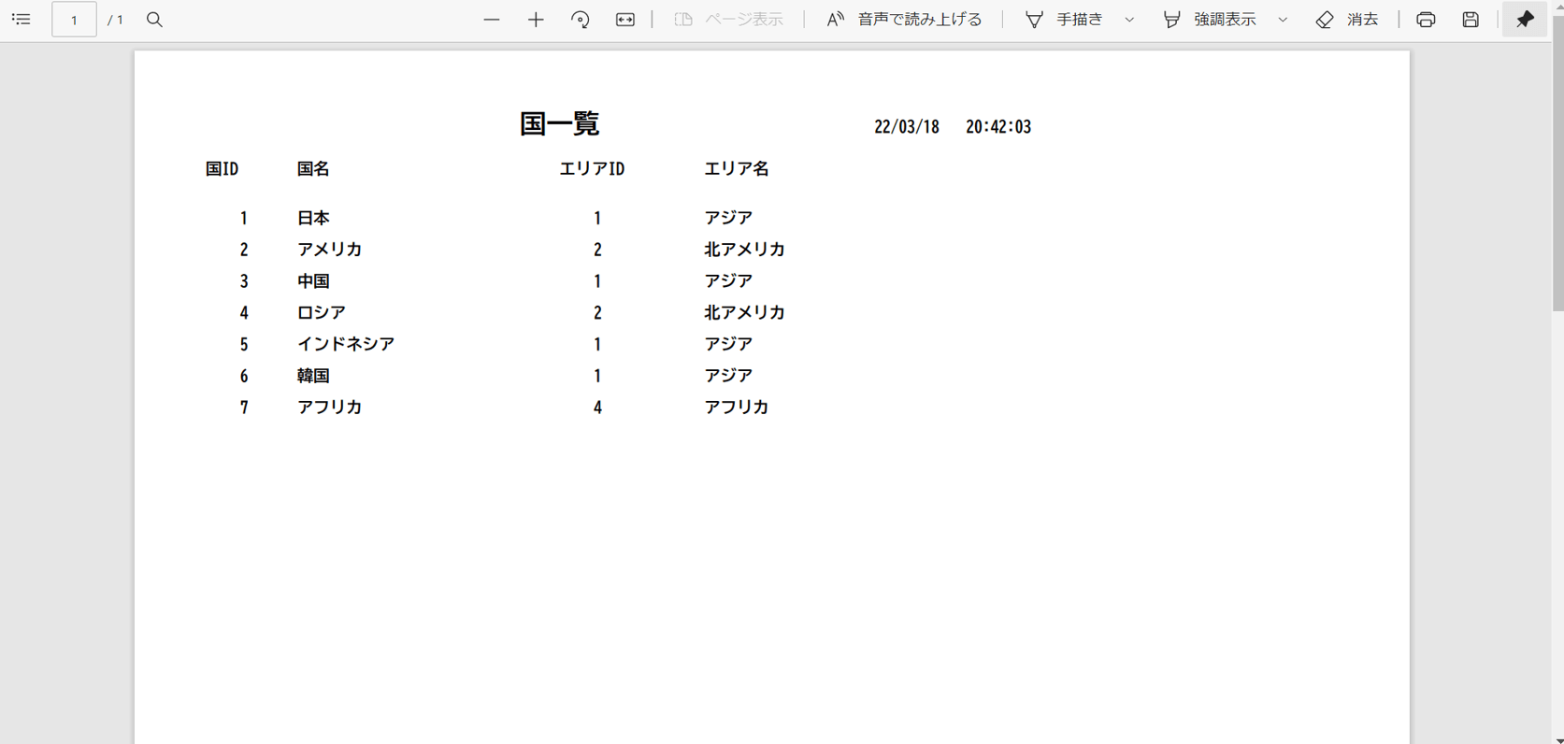Click the ページ表示 page view button
The width and height of the screenshot is (1564, 744).
pos(728,20)
